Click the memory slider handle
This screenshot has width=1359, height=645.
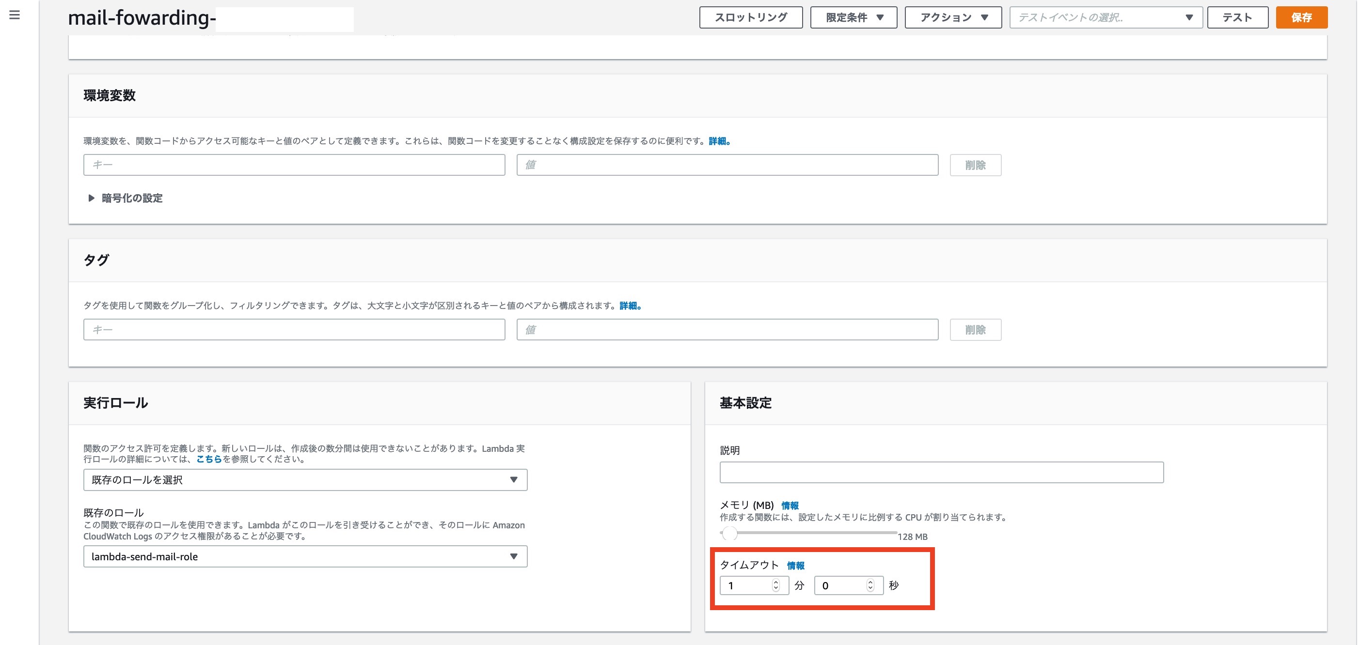[729, 534]
